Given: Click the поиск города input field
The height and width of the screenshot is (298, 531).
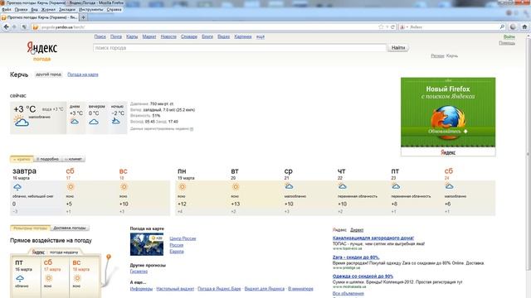Looking at the screenshot, I should pos(240,48).
